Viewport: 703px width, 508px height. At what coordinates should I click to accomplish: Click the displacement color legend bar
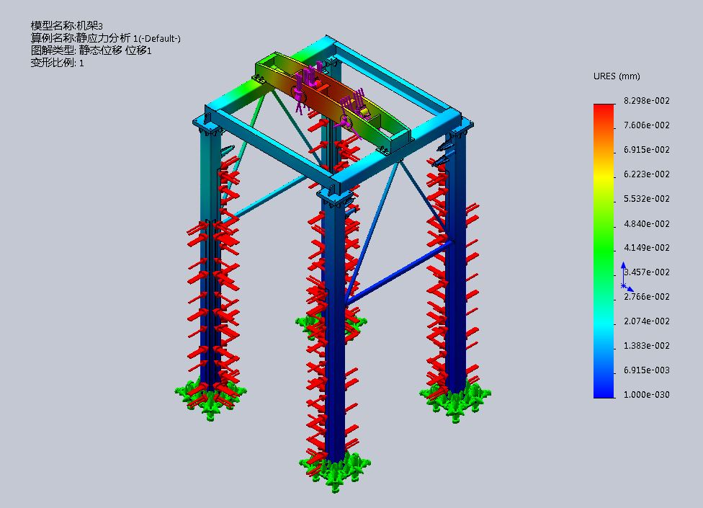pos(604,251)
